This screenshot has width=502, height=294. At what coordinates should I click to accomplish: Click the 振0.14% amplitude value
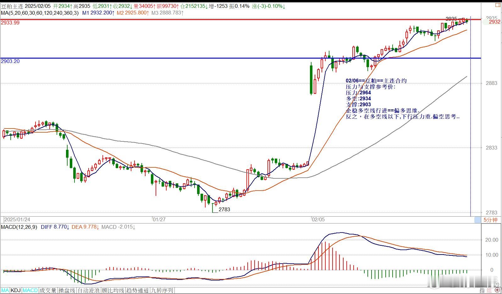239,6
